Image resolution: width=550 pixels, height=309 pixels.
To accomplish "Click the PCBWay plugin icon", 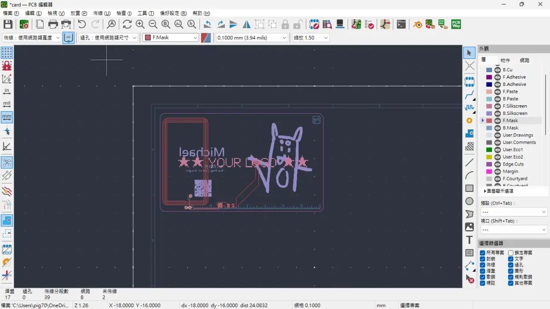I will 456,24.
